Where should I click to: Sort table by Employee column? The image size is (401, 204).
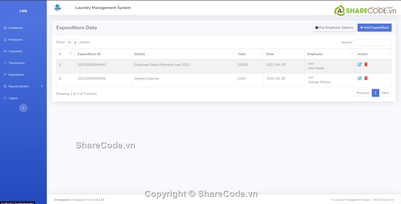click(x=329, y=54)
